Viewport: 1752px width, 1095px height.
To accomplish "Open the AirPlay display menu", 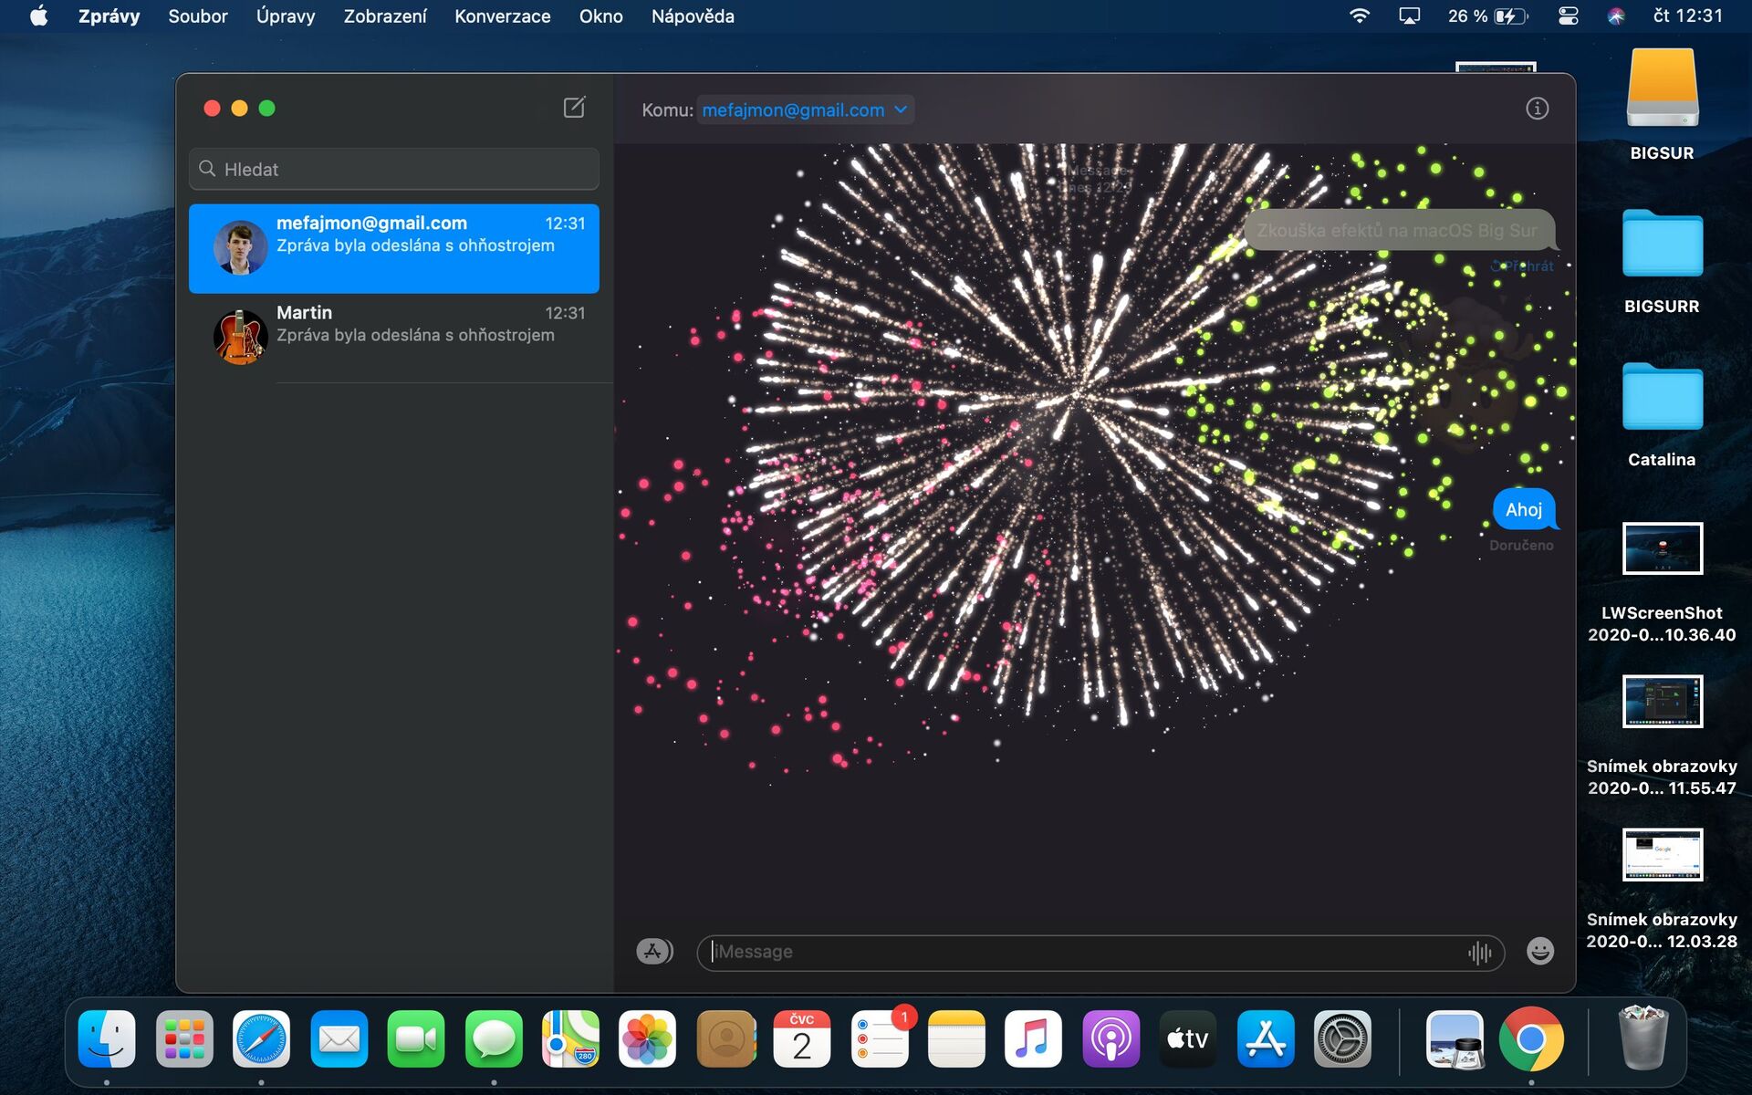I will [x=1409, y=16].
